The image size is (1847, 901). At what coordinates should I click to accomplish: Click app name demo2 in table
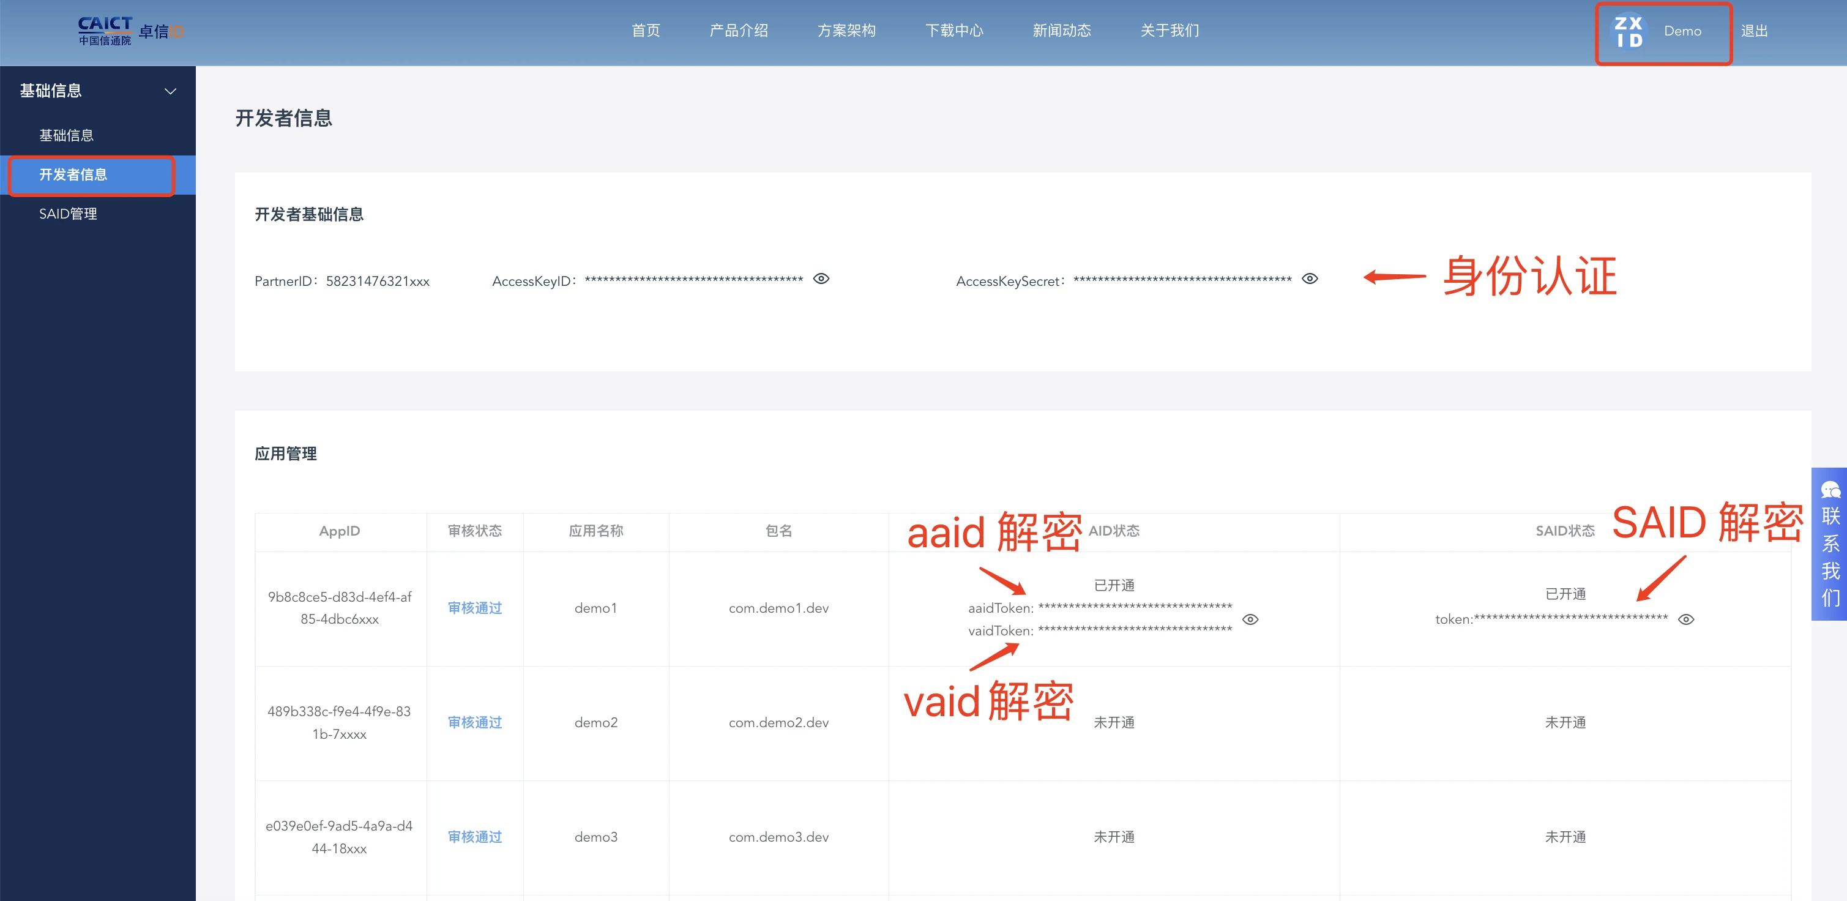point(596,723)
